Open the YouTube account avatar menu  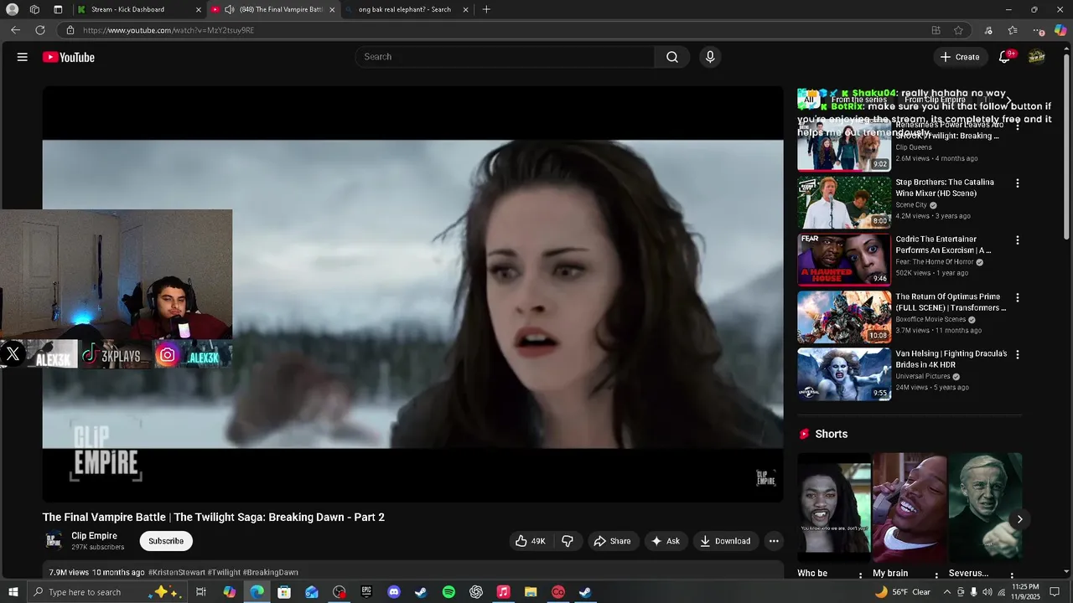[x=1037, y=57]
